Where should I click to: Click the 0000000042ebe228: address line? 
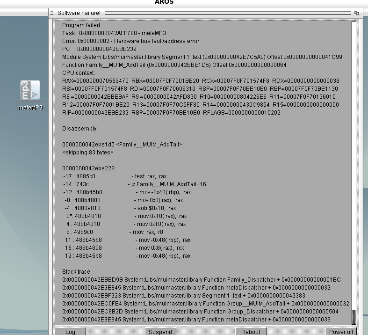[x=89, y=168]
